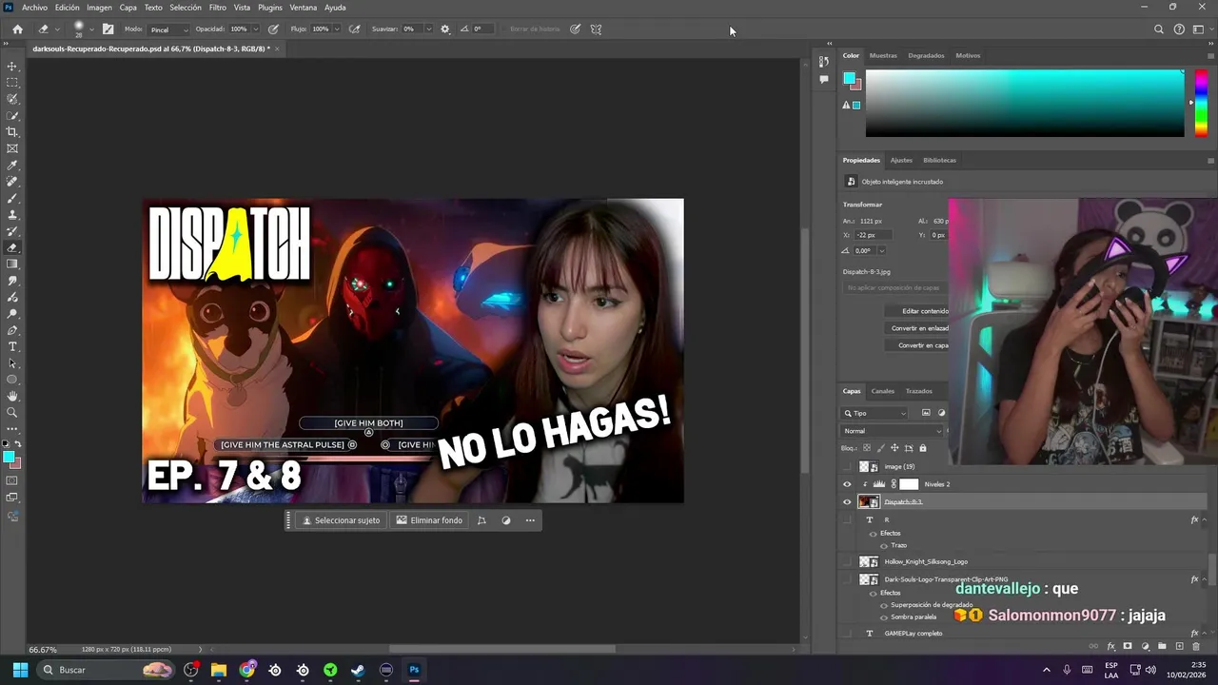Open smoothing options gear icon
The image size is (1218, 685).
coord(444,29)
